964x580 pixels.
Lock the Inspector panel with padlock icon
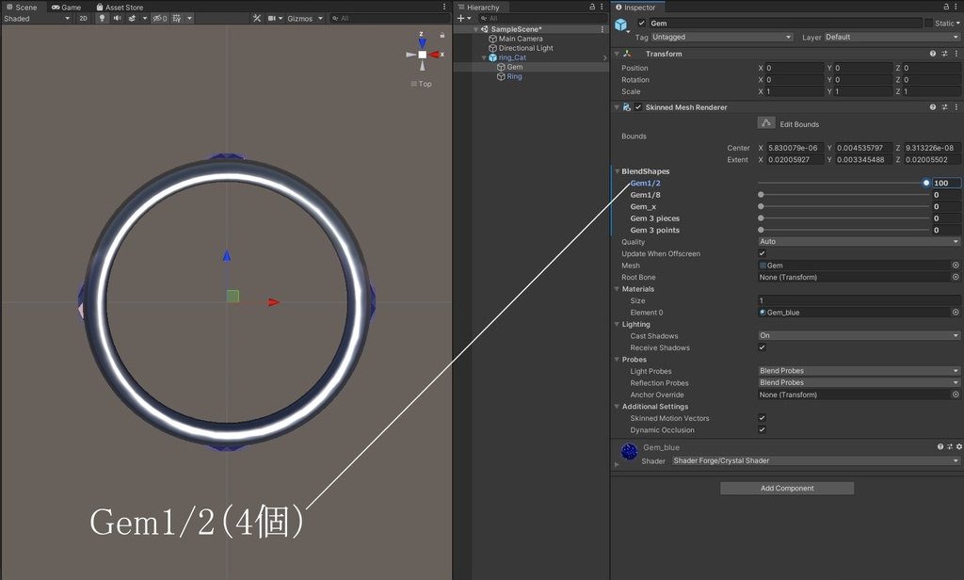point(945,7)
